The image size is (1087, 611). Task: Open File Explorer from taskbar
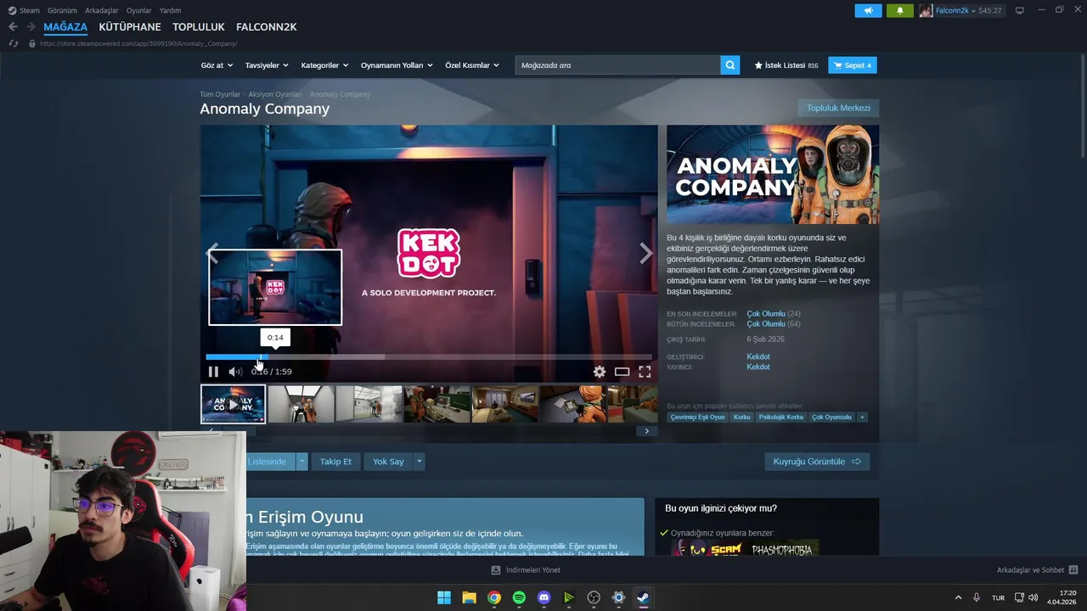click(469, 597)
